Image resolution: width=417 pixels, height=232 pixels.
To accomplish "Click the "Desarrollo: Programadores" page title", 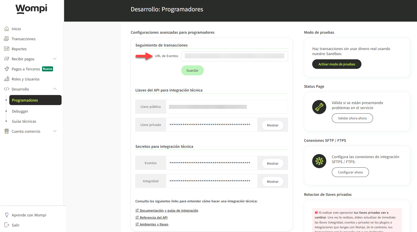I will 167,9.
